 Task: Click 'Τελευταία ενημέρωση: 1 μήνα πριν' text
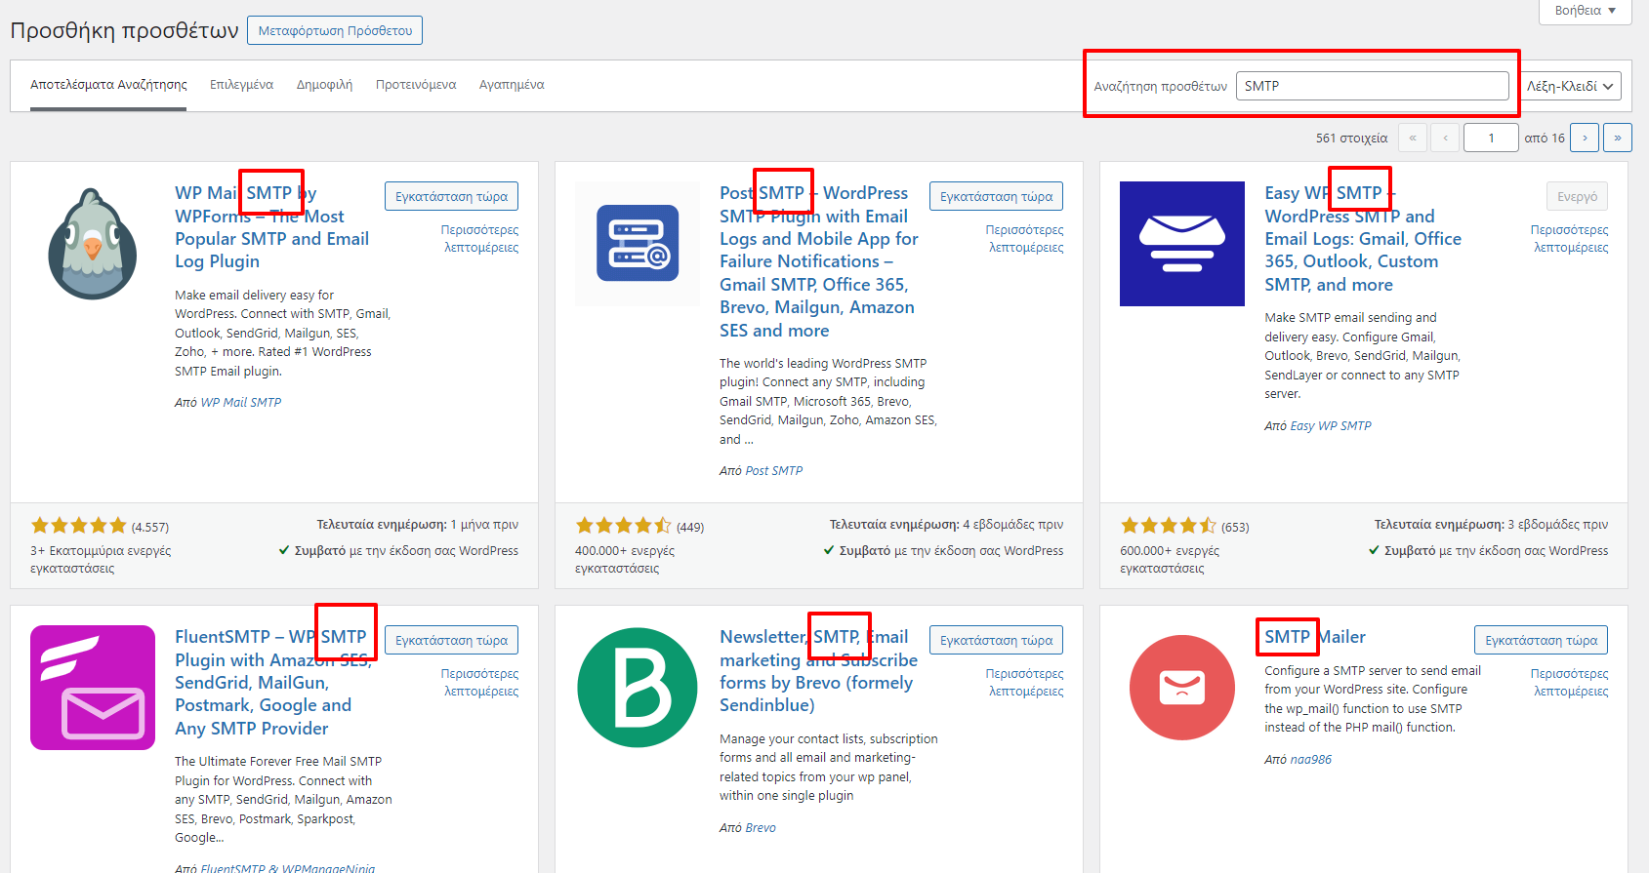417,524
